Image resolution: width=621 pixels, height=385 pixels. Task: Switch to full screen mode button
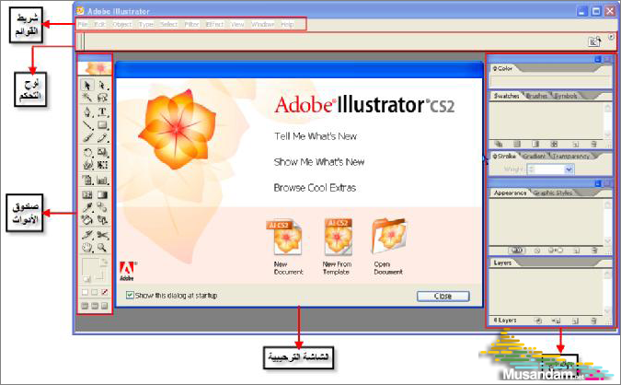coord(105,306)
